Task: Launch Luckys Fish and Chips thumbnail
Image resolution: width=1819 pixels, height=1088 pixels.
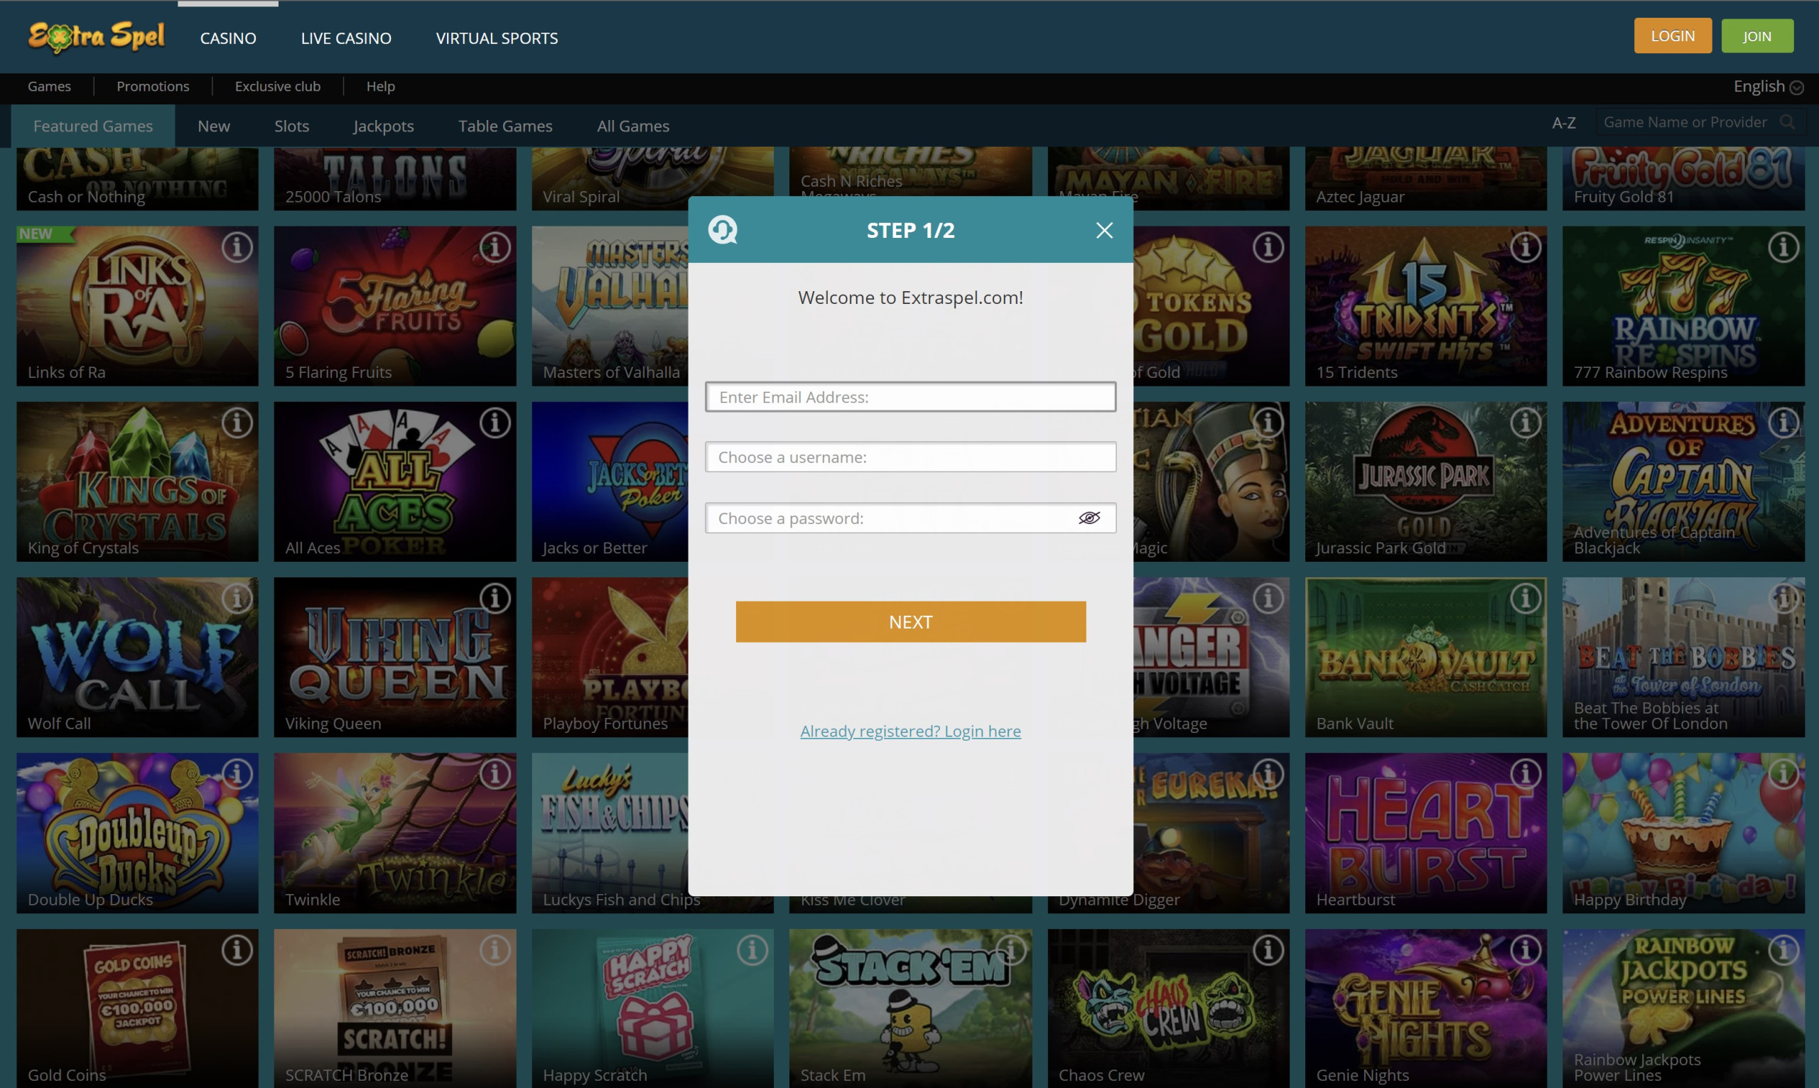Action: pos(610,833)
